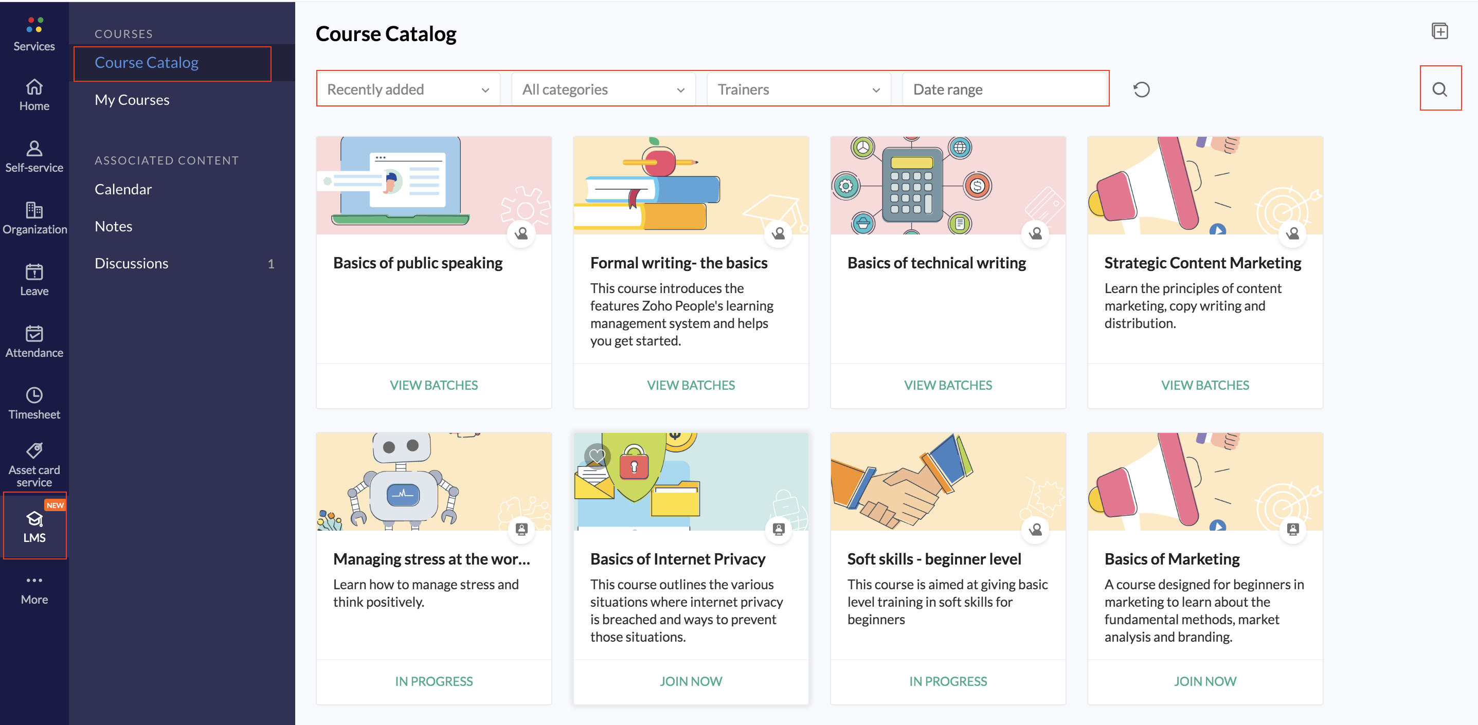
Task: Select Discussions in associated content
Action: pos(131,263)
